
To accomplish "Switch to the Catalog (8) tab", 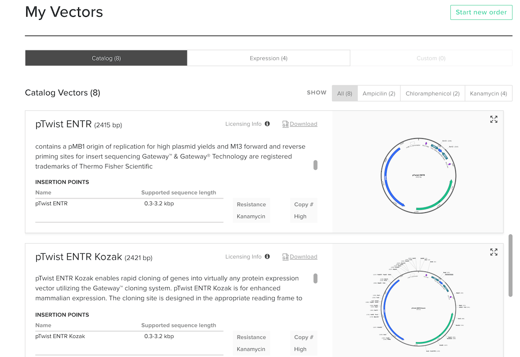I will click(x=106, y=58).
